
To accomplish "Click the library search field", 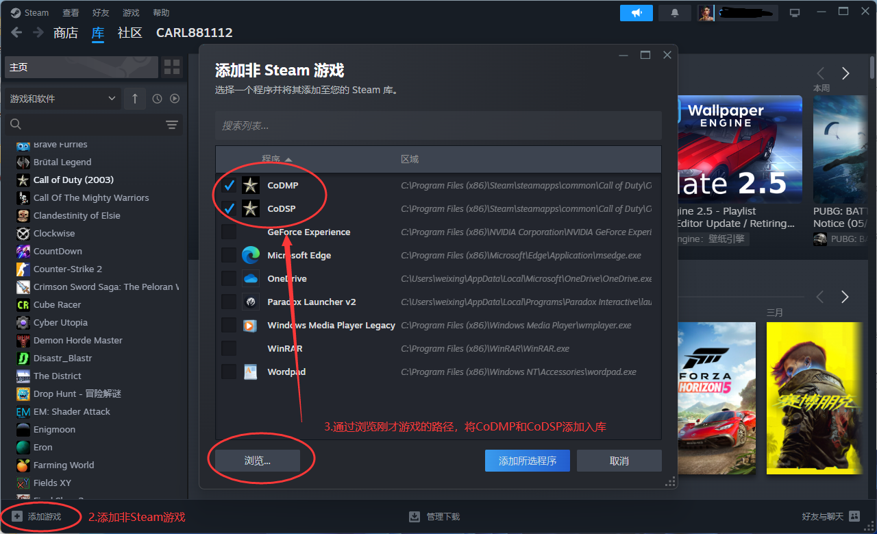I will [x=84, y=124].
